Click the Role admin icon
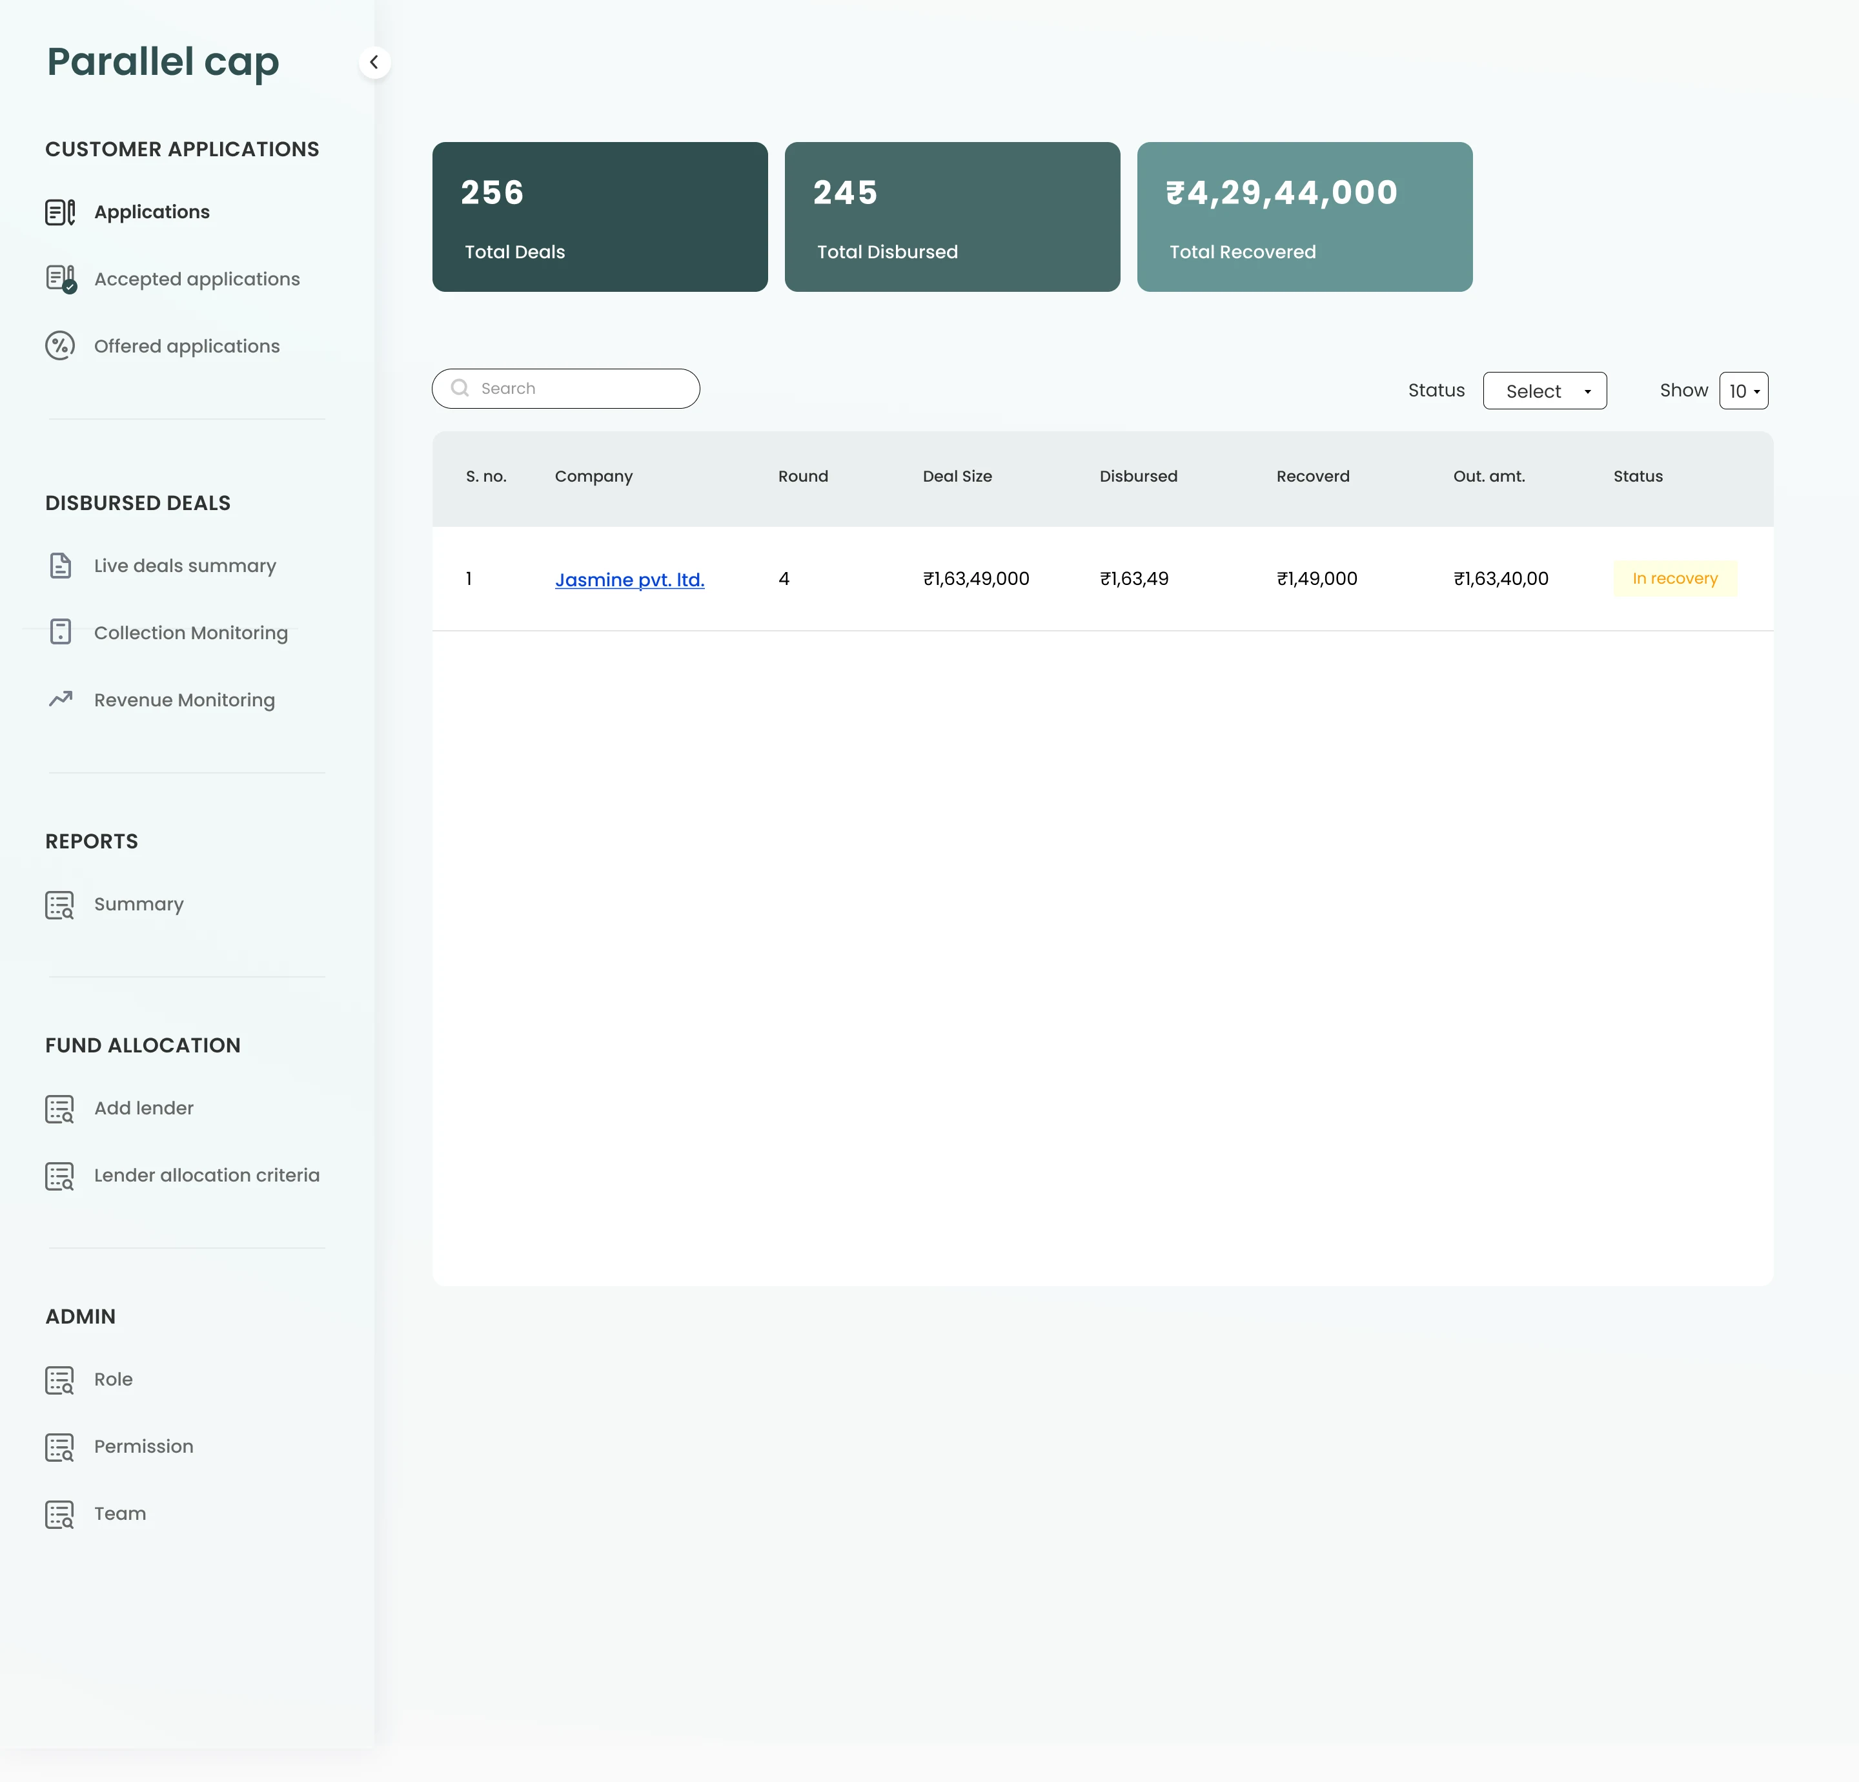1859x1782 pixels. pos(60,1380)
